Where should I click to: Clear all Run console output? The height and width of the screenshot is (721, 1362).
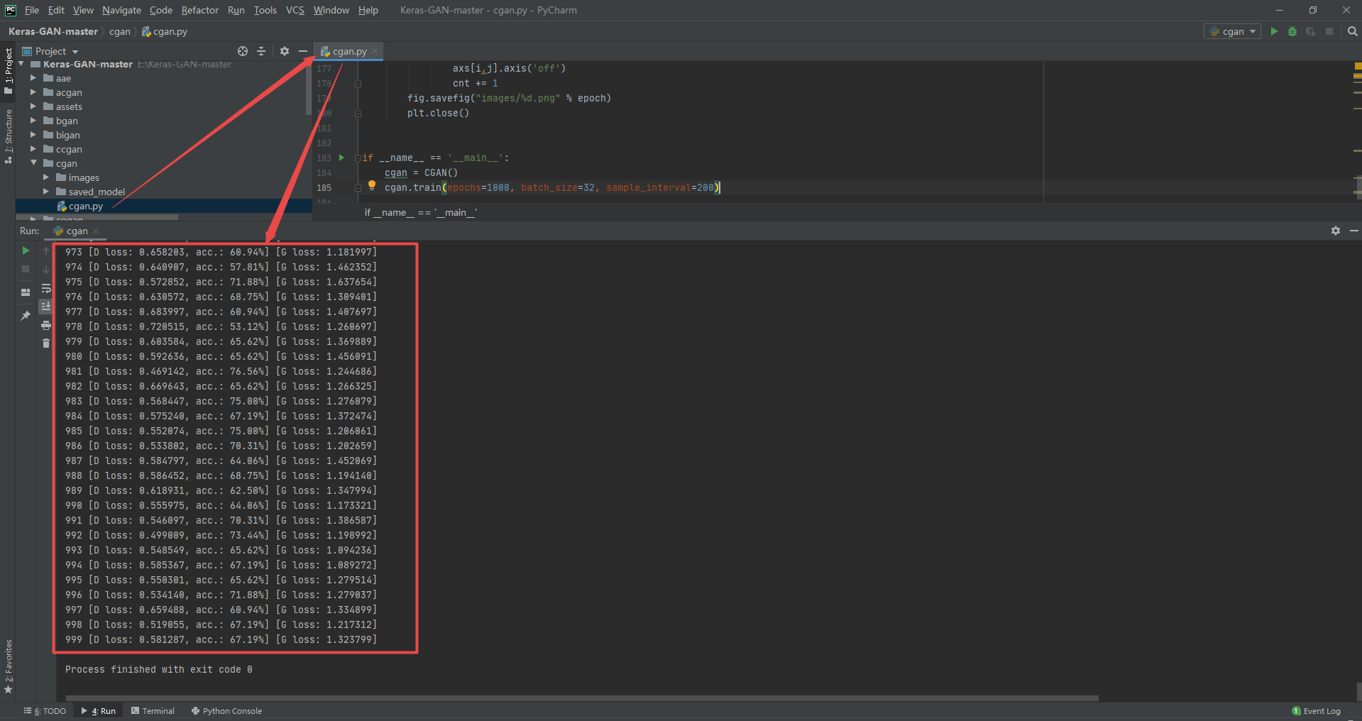point(46,343)
